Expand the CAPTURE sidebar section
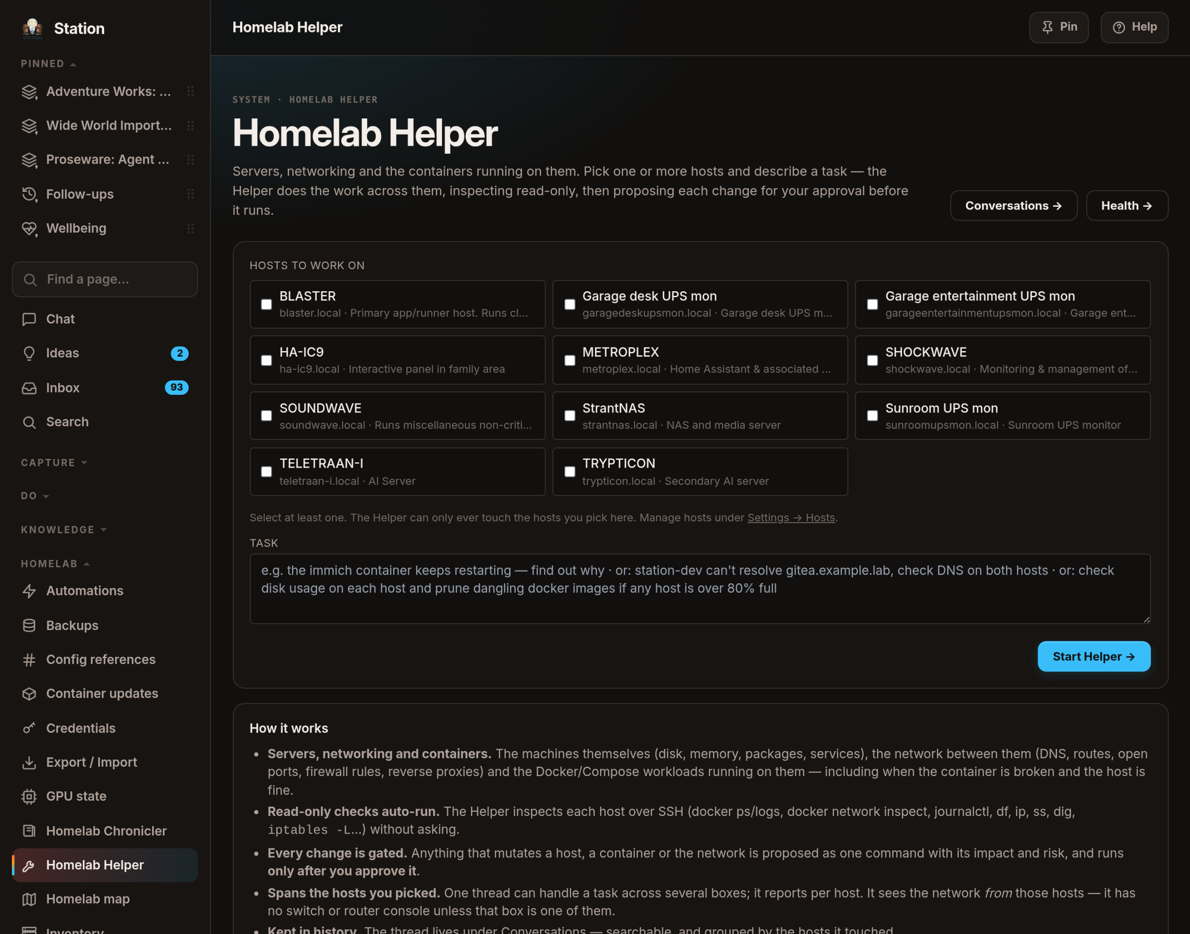The width and height of the screenshot is (1190, 934). (53, 463)
